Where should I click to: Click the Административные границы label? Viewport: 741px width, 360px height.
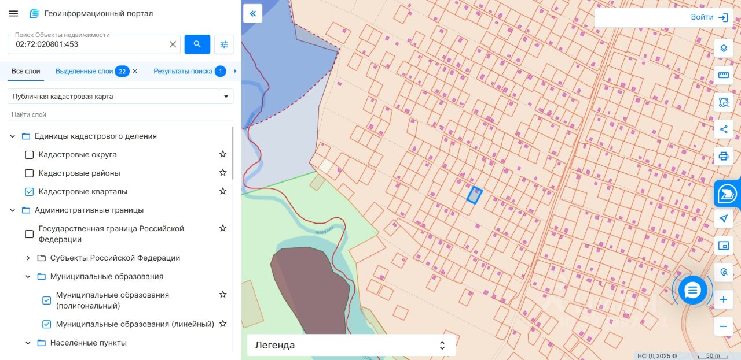point(89,210)
